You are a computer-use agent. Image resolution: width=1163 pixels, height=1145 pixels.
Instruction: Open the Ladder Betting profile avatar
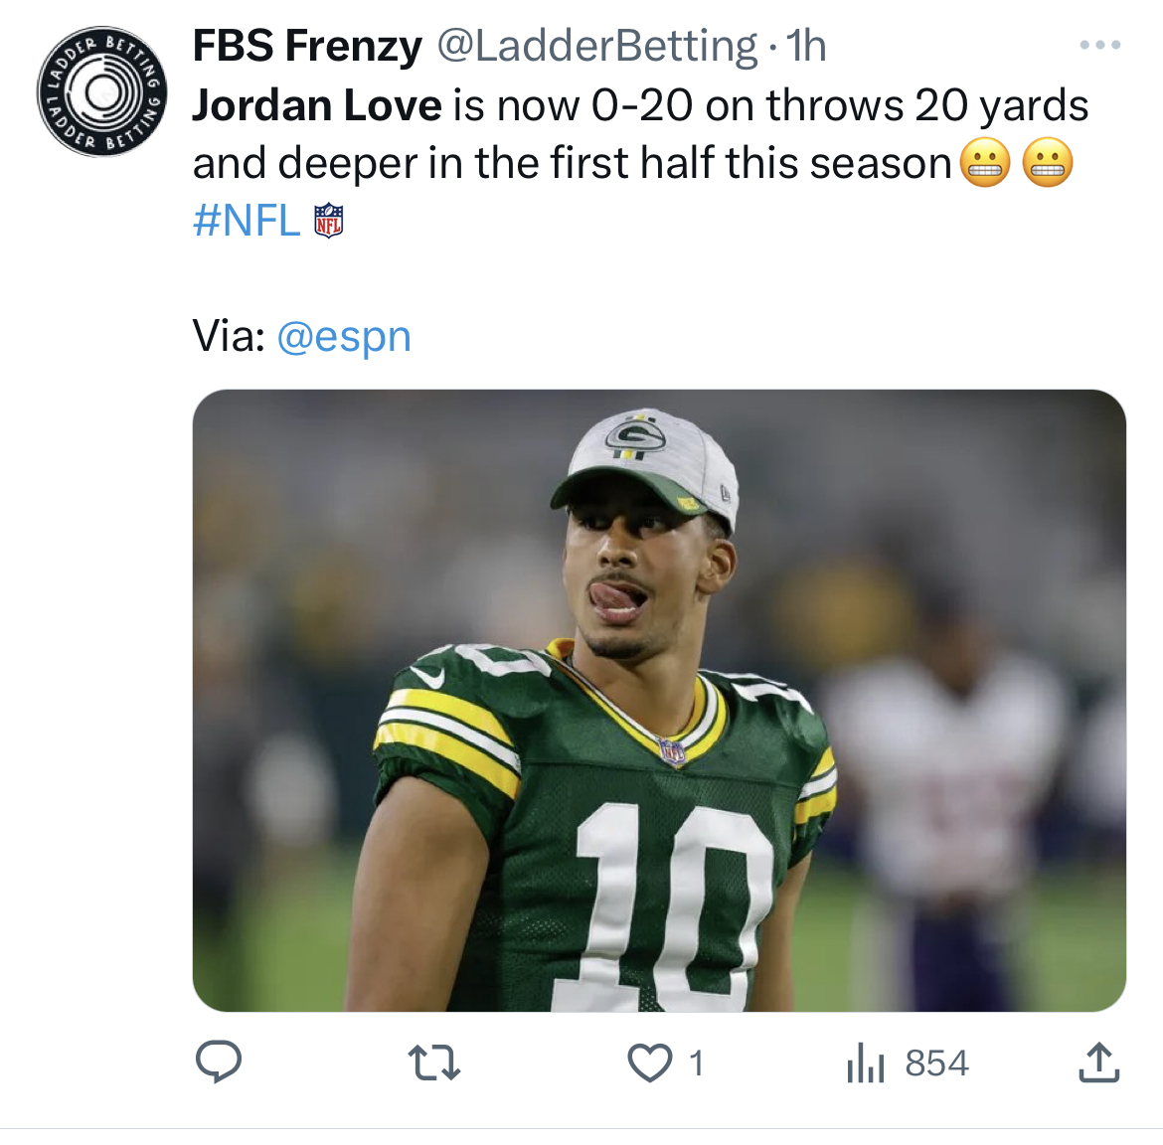(102, 92)
